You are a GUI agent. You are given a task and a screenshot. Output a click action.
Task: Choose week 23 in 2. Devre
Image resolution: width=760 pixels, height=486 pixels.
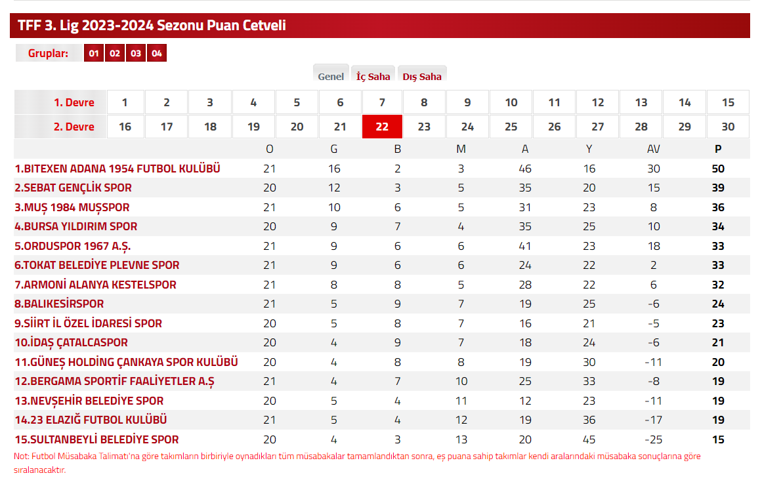click(424, 127)
